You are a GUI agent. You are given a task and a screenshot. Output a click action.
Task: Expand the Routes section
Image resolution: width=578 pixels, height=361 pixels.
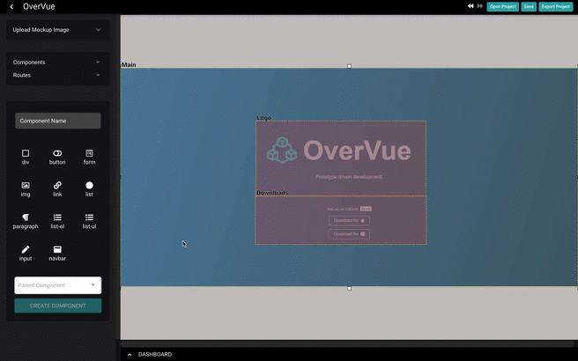coord(56,75)
